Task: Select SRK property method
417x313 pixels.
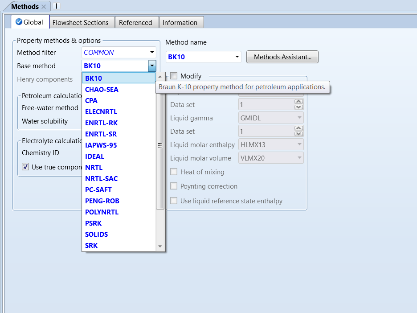Action: pyautogui.click(x=119, y=246)
